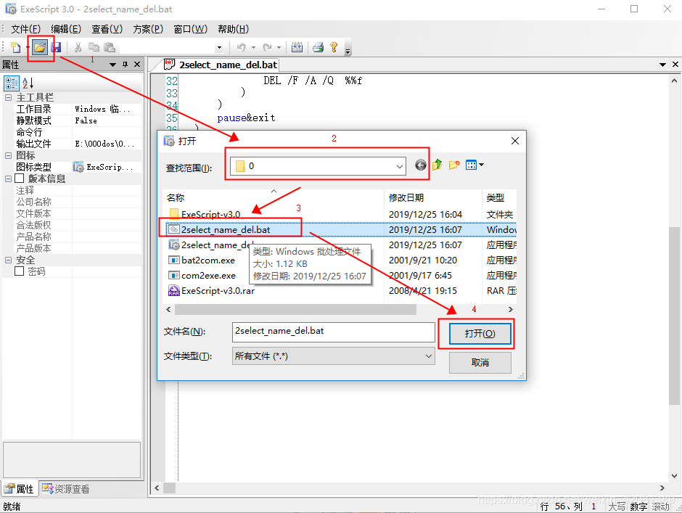Switch to the 2select_name_del.bat editor tab
Image resolution: width=682 pixels, height=513 pixels.
pyautogui.click(x=221, y=65)
